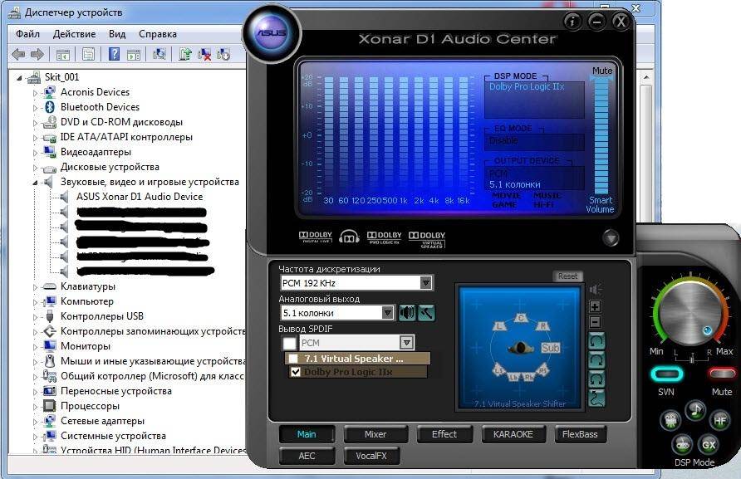Select the GX DSP mode icon
This screenshot has width=741, height=479.
click(x=709, y=444)
